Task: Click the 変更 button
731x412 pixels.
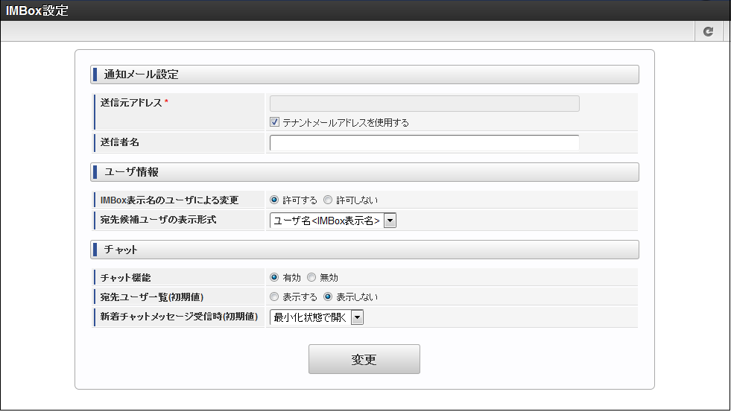Action: tap(364, 359)
